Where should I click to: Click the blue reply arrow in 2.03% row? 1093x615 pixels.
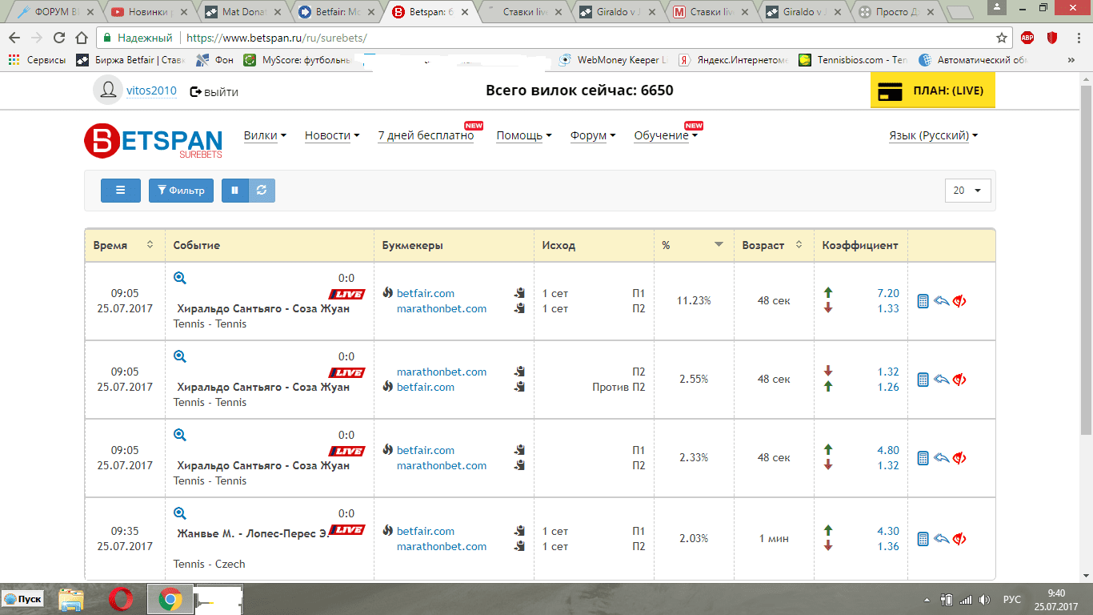coord(941,539)
